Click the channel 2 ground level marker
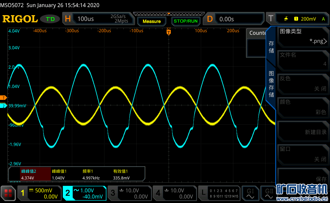Screen dimensions: 330x203 [x=4, y=106]
